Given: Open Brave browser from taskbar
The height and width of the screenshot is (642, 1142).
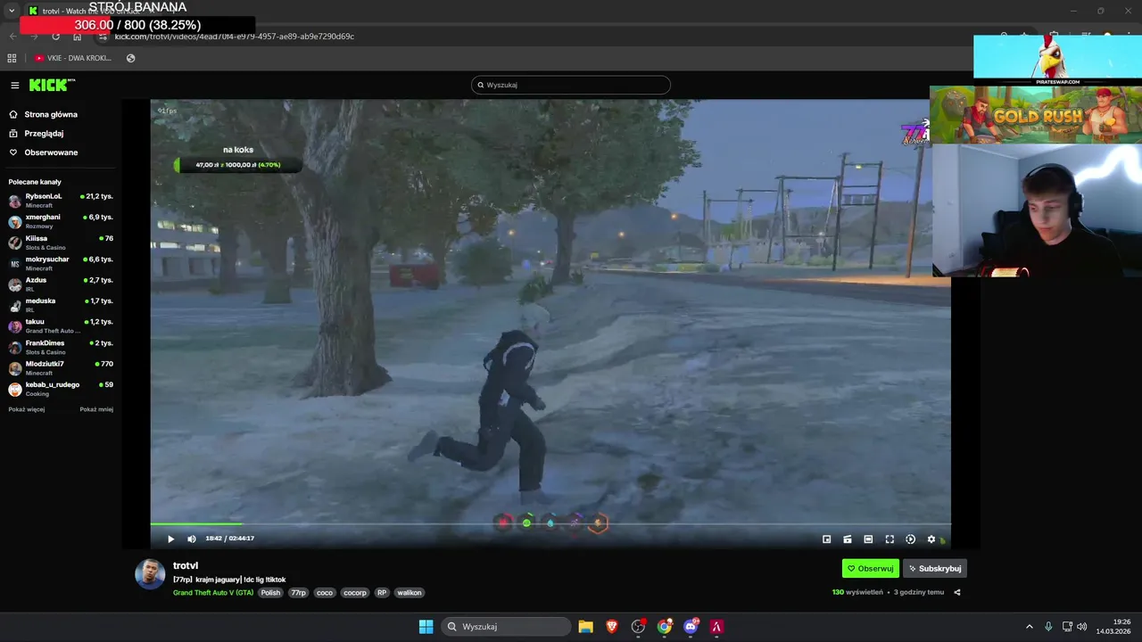Looking at the screenshot, I should (612, 627).
